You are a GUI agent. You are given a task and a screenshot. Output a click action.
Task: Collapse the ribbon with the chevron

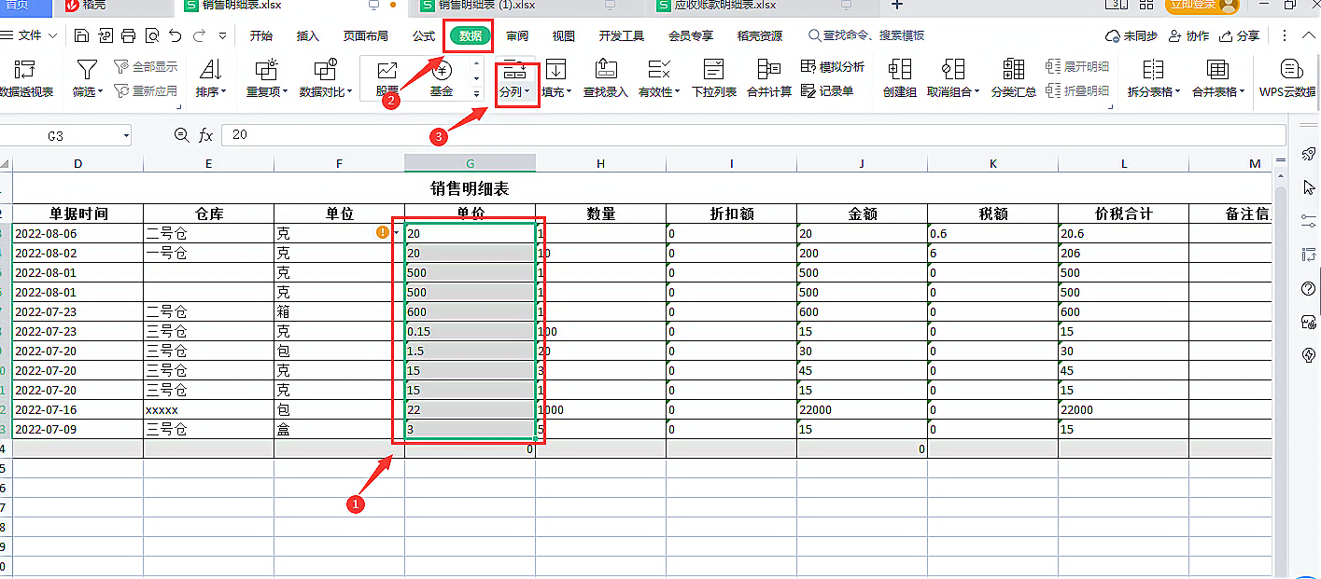(1311, 36)
